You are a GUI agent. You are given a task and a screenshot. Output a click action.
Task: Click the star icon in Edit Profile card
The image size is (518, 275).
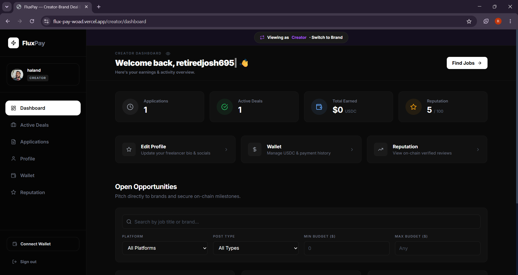point(129,149)
